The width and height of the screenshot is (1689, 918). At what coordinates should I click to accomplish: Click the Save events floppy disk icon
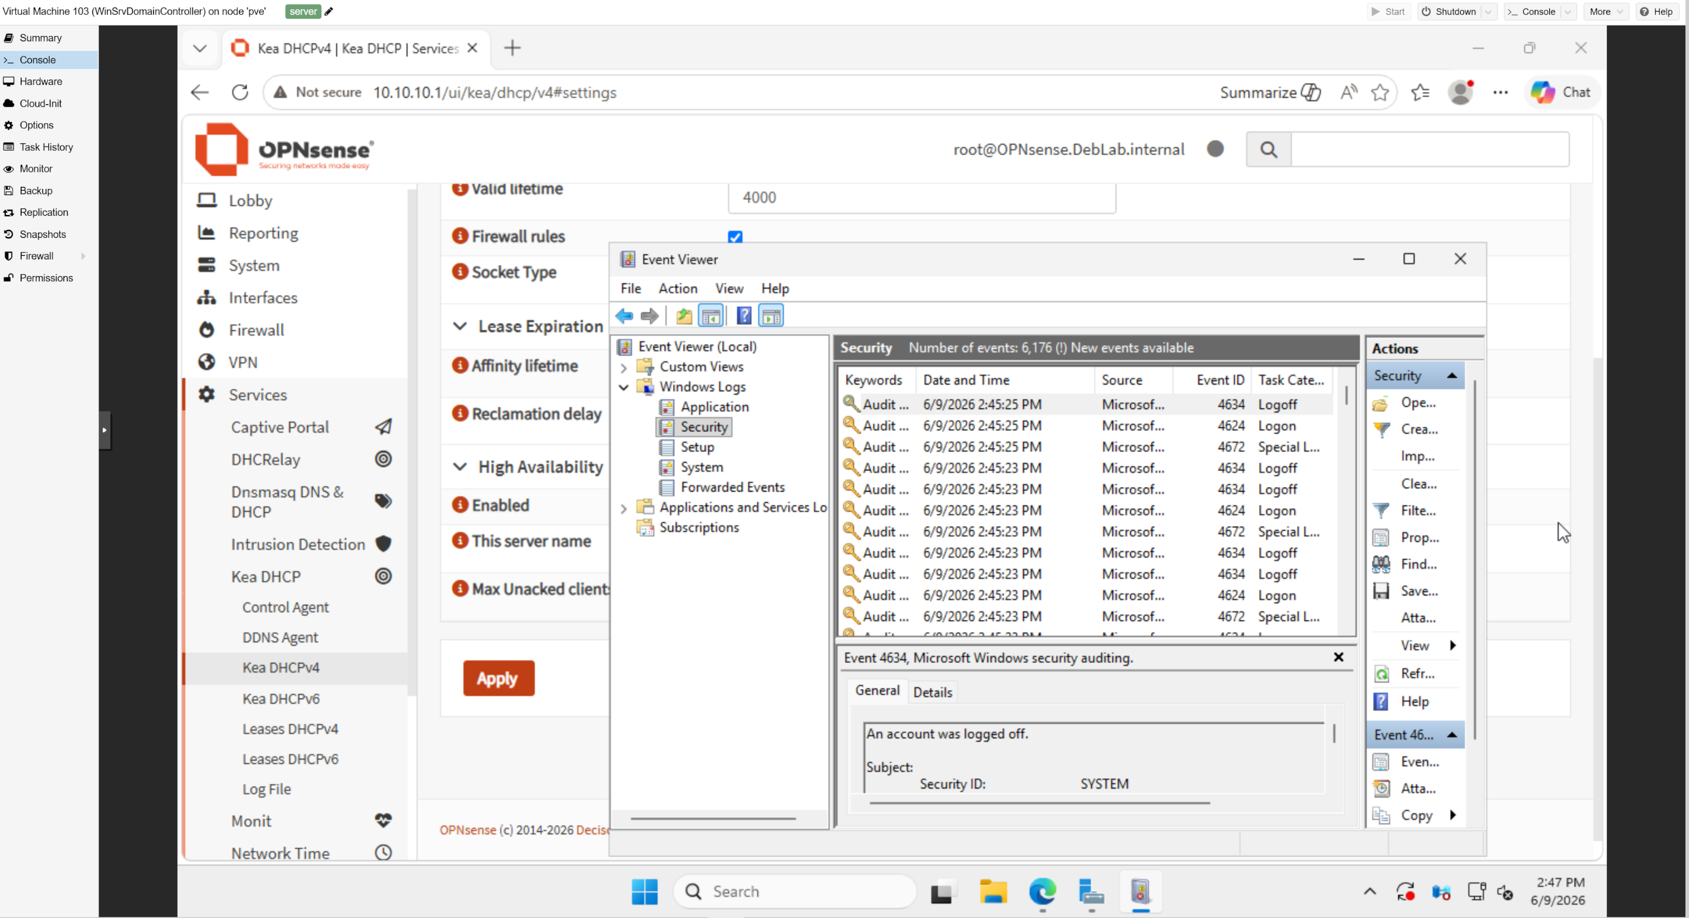click(1381, 590)
